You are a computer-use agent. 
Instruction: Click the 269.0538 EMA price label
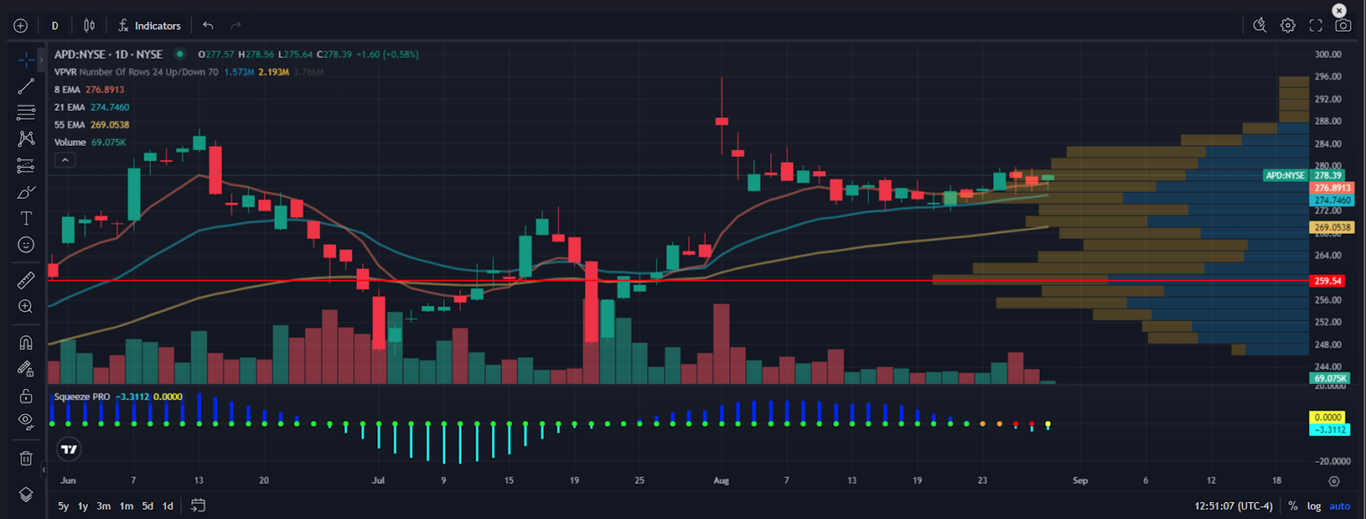tap(1332, 228)
